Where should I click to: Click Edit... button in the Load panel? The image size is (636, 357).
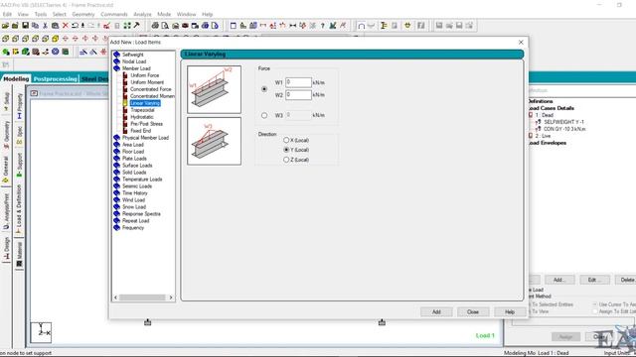[x=594, y=280]
